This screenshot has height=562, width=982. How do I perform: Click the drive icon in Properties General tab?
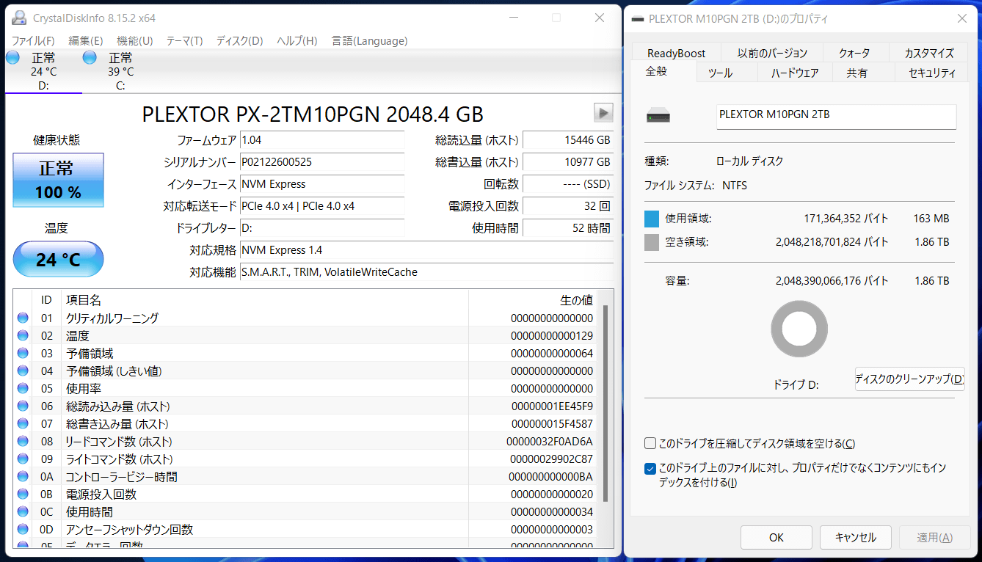[658, 116]
